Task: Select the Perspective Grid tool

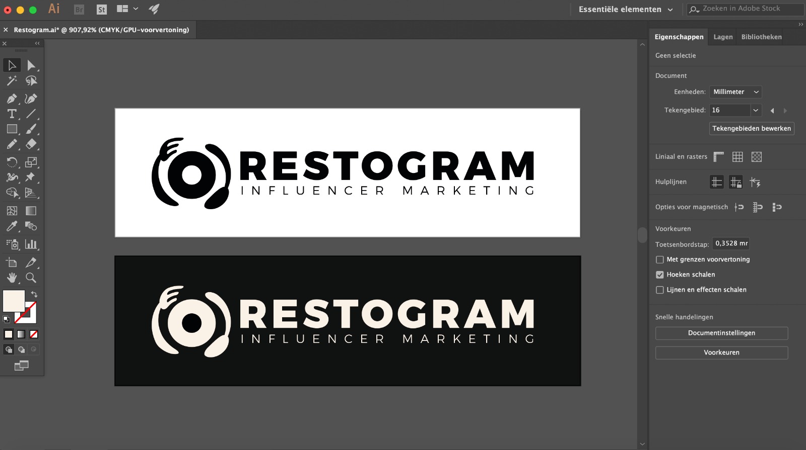Action: point(31,193)
